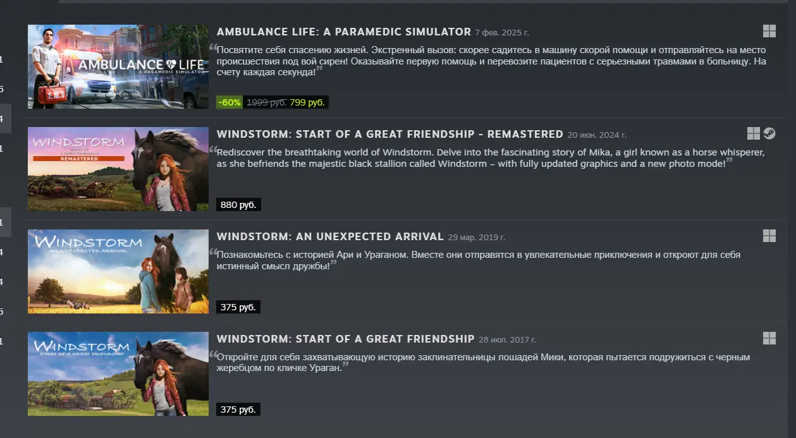Click Steam logo icon on Windstorm Remastered row
796x438 pixels.
point(769,133)
